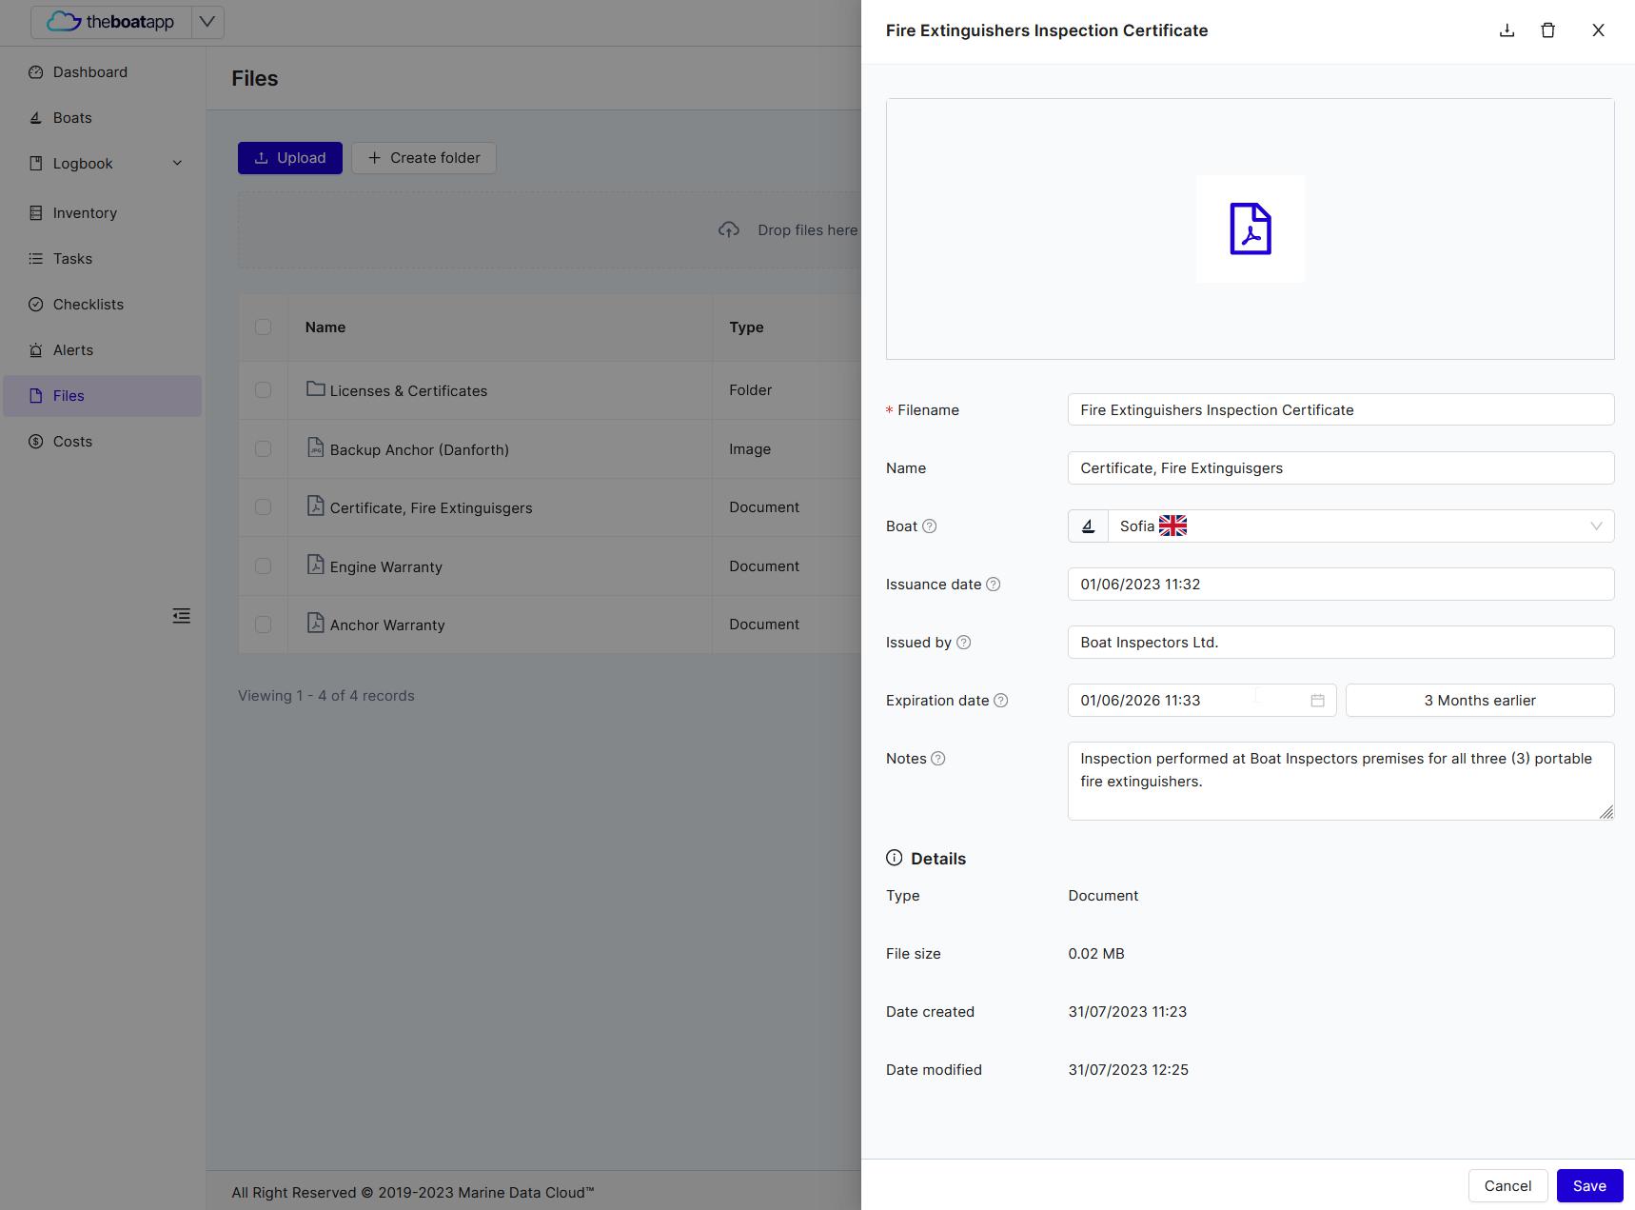Click the Notes help icon

(x=937, y=759)
